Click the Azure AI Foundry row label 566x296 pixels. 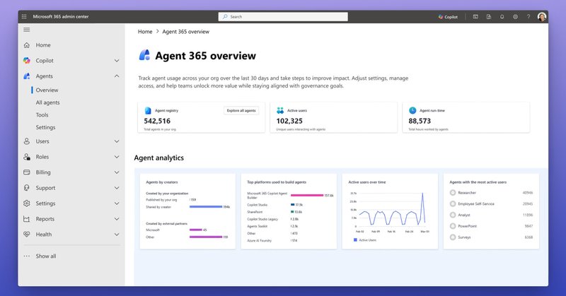(259, 240)
